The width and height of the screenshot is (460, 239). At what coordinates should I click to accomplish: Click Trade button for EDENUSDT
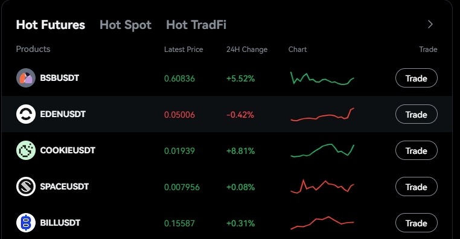tap(417, 114)
